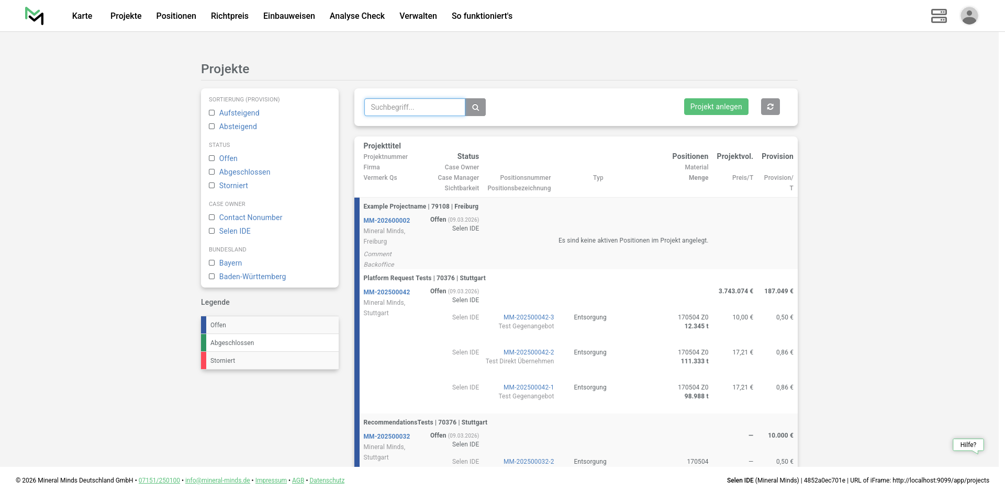Open position MM-202500042-3 link
Screen dimensions: 1005x493
(x=528, y=317)
